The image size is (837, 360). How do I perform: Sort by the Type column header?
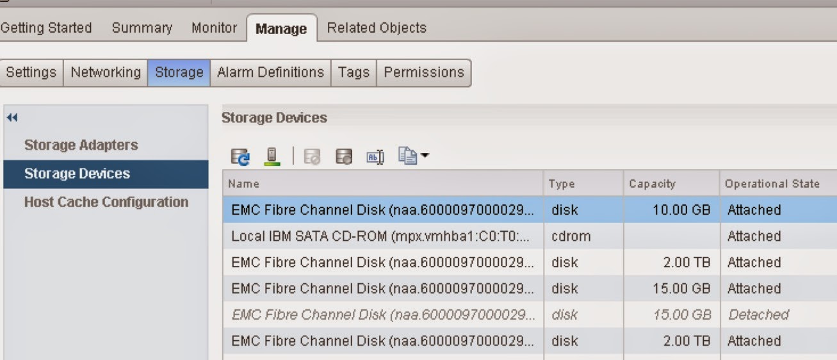pyautogui.click(x=583, y=184)
